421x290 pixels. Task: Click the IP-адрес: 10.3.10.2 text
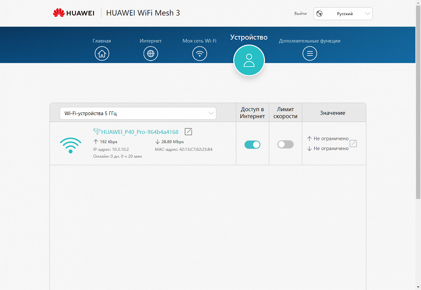pos(111,149)
